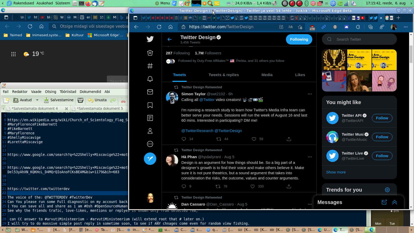Open the gold trophy media thumbnail
Viewport: 414px width, 233px height.
tap(334, 60)
